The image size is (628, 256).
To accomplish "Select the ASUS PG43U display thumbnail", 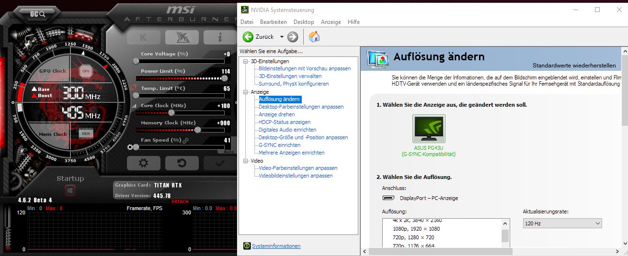I will coord(429,129).
